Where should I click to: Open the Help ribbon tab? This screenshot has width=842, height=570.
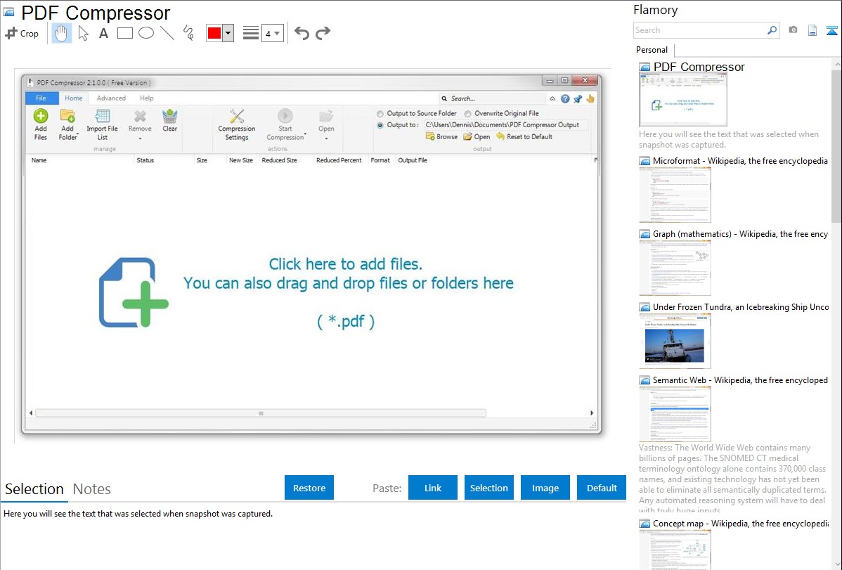(147, 98)
